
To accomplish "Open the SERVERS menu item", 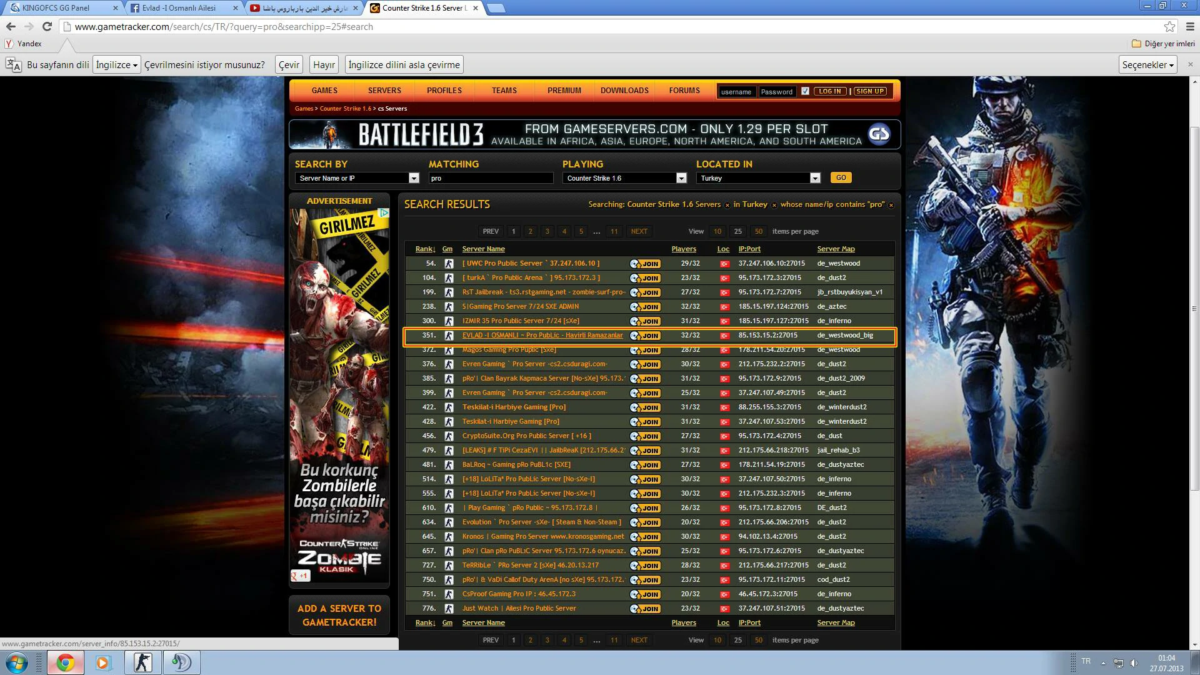I will click(x=384, y=91).
